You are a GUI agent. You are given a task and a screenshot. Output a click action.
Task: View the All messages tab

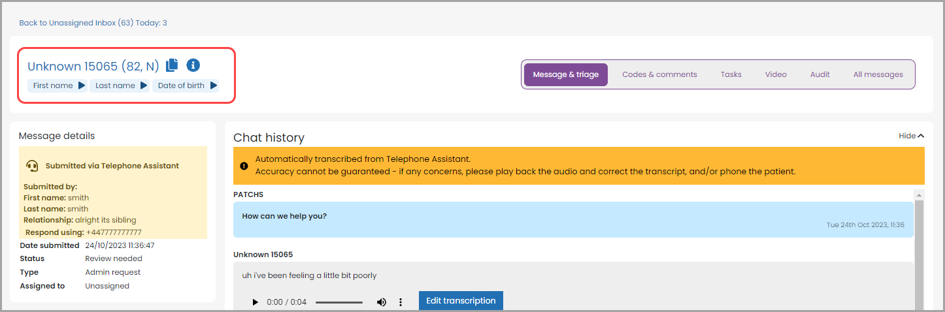pyautogui.click(x=878, y=74)
